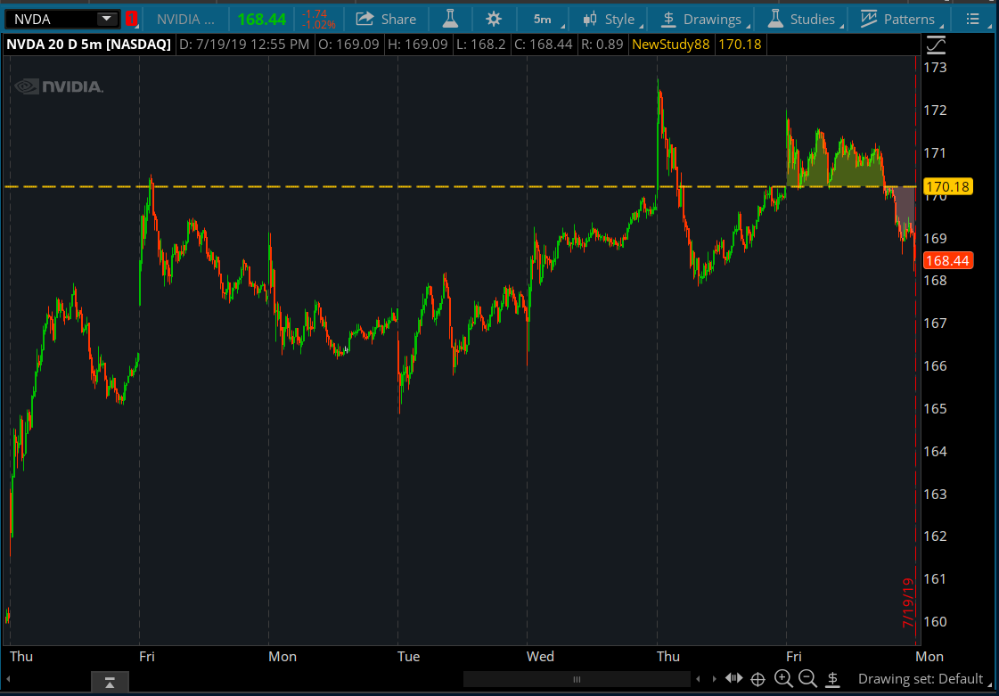Open the Style menu
The width and height of the screenshot is (999, 696).
[610, 19]
